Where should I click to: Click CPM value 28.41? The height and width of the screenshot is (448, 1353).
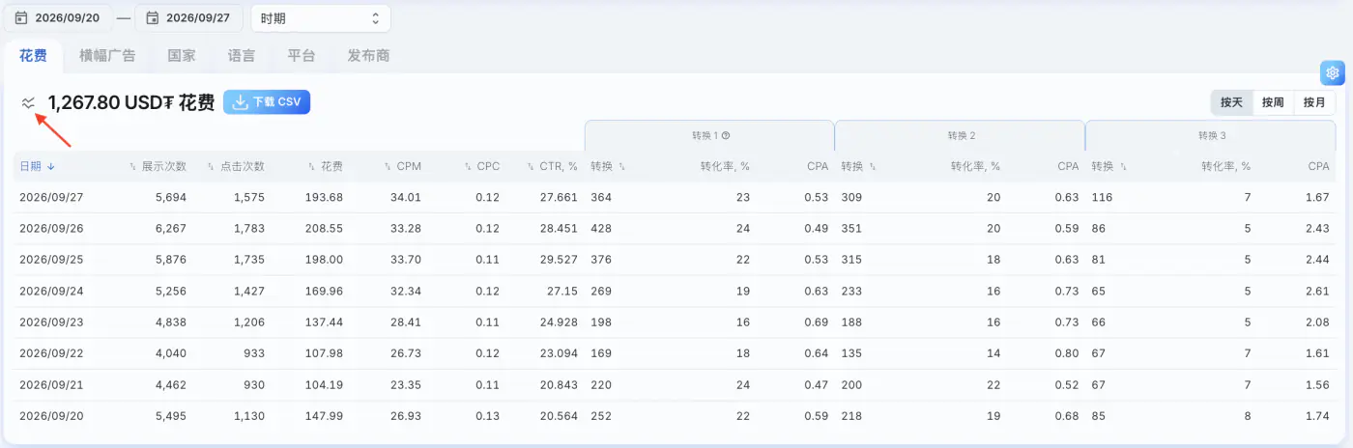click(405, 323)
